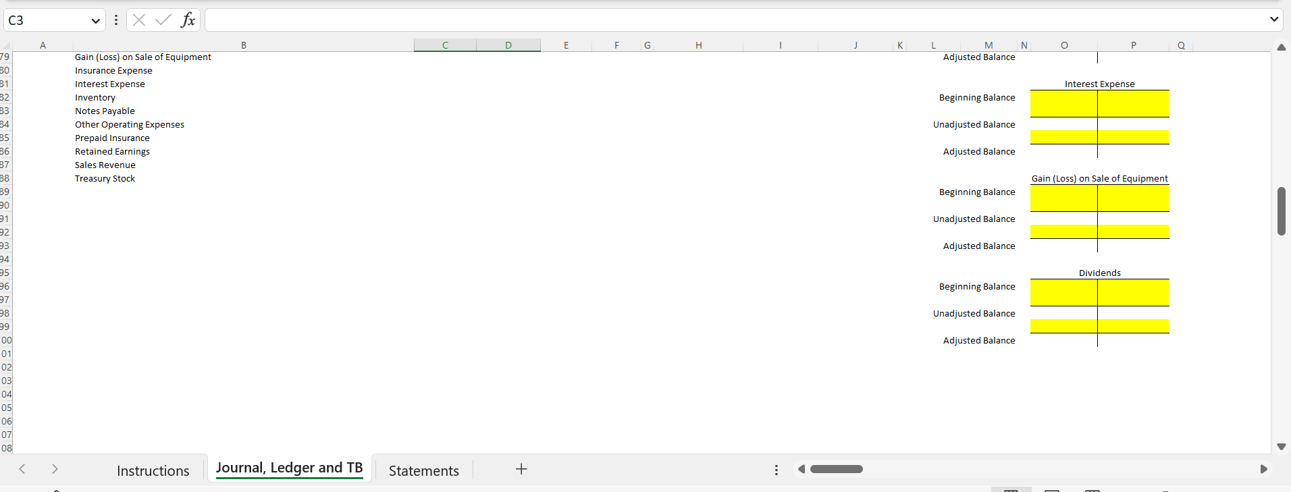Viewport: 1291px width, 492px height.
Task: Select the 'Other Operating Expenses' cell
Action: pyautogui.click(x=130, y=125)
